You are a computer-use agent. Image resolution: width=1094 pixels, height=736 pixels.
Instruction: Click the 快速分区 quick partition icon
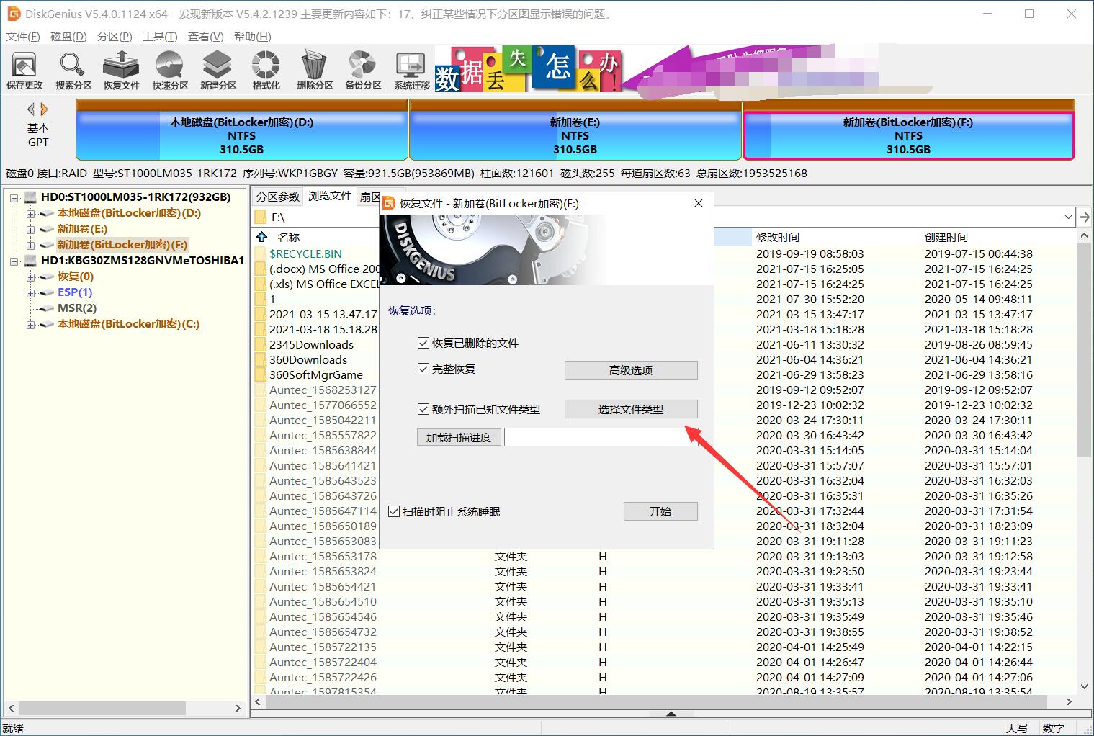pyautogui.click(x=169, y=68)
